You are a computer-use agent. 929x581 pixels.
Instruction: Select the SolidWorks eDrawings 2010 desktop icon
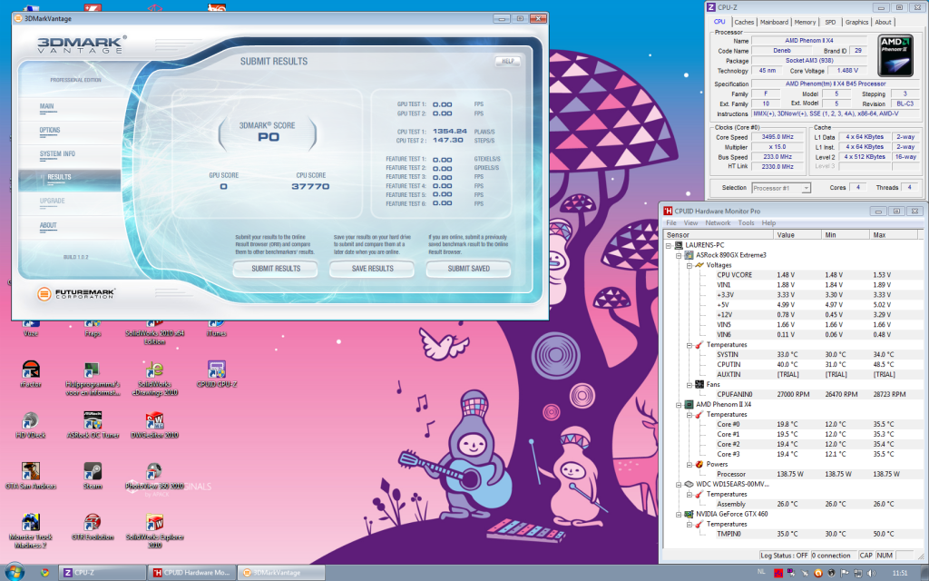(x=154, y=379)
